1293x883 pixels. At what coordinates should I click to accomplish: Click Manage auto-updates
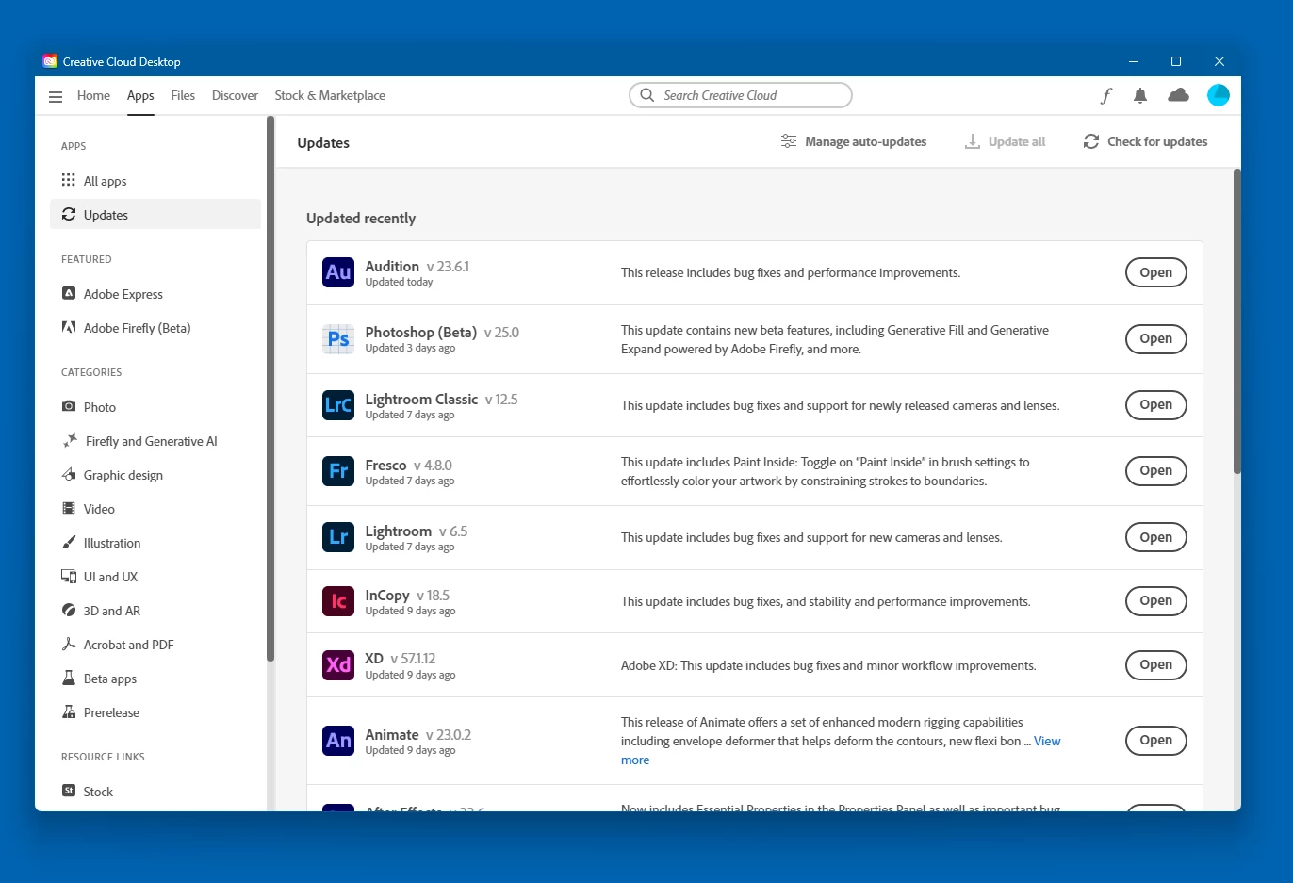tap(854, 141)
